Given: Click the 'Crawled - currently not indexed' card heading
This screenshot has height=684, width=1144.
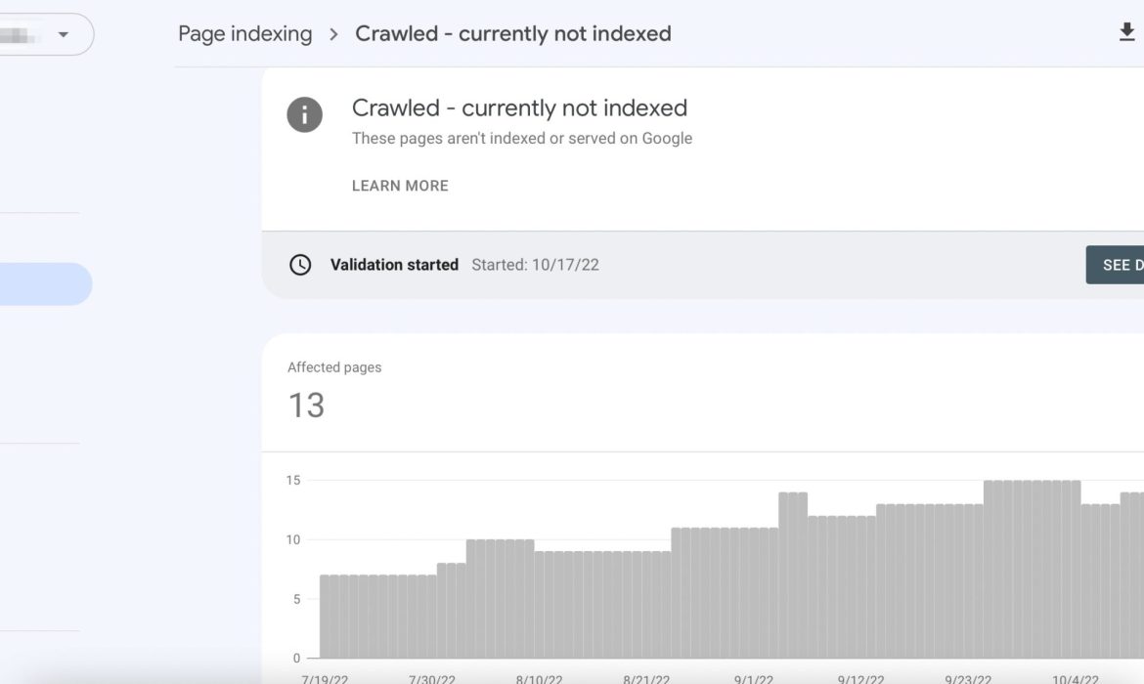Looking at the screenshot, I should [x=519, y=107].
